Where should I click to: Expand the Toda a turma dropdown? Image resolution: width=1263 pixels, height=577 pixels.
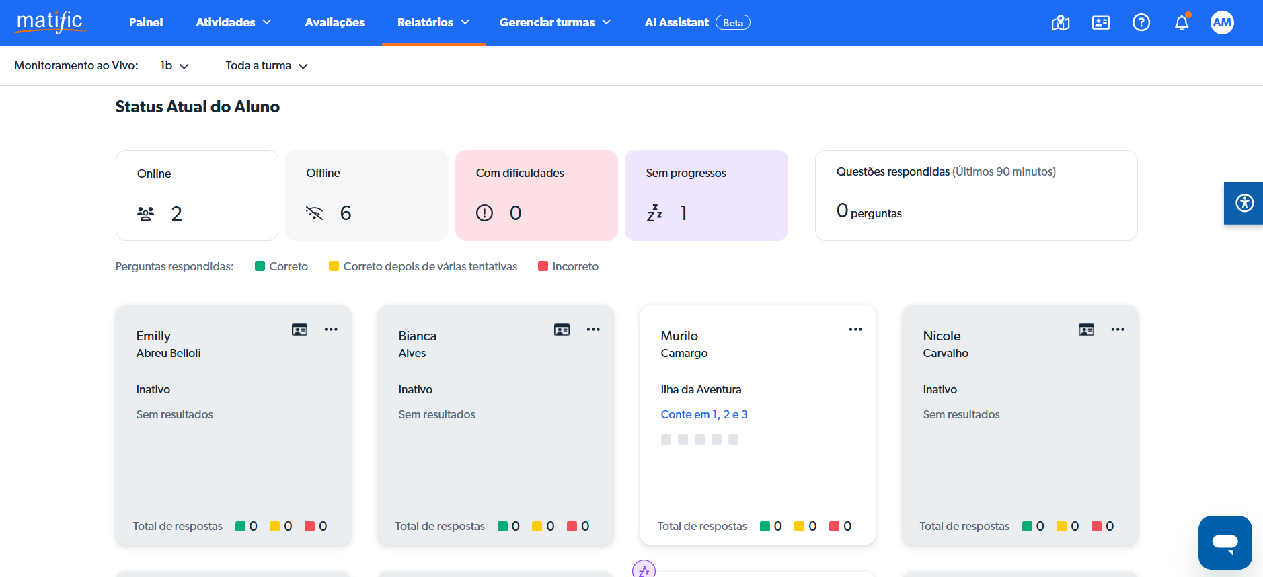click(266, 66)
